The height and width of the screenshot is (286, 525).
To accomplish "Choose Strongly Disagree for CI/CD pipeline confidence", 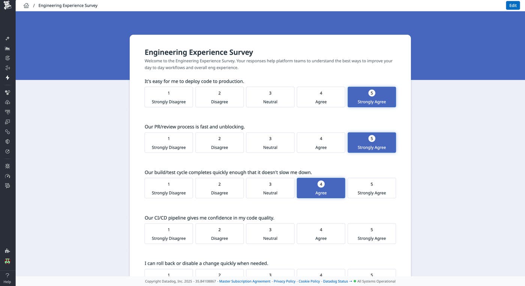I will 168,233.
